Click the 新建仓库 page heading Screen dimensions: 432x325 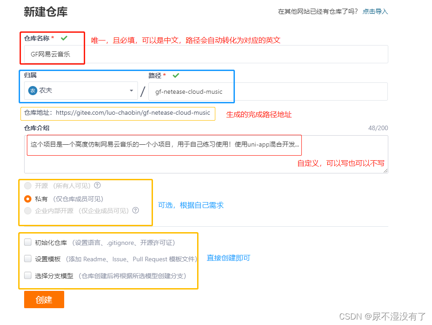[46, 12]
